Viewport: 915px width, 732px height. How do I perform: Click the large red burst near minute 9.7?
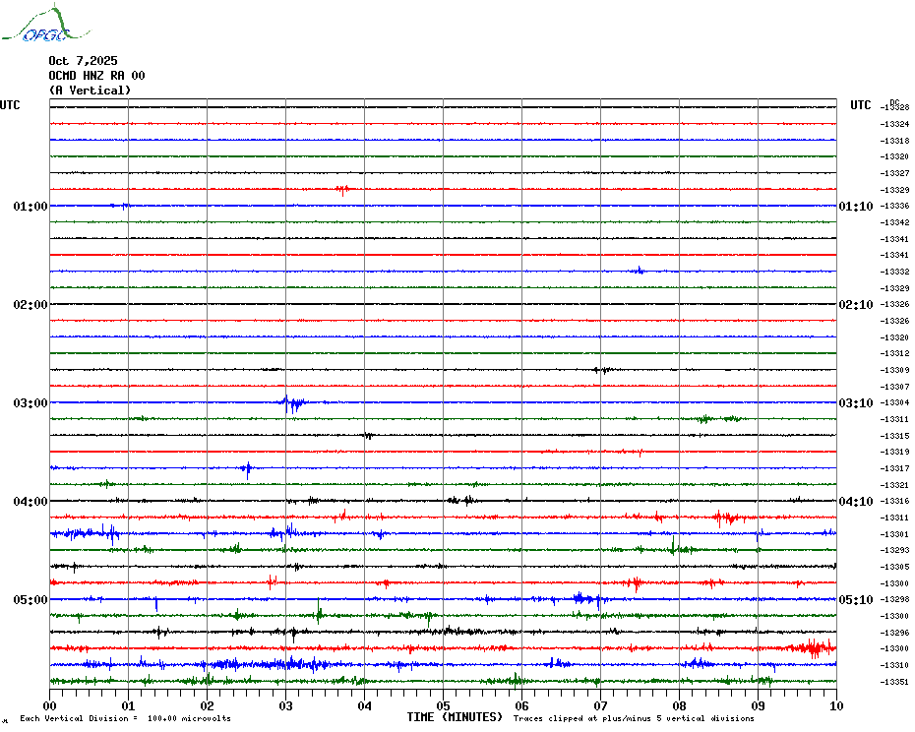coord(814,647)
